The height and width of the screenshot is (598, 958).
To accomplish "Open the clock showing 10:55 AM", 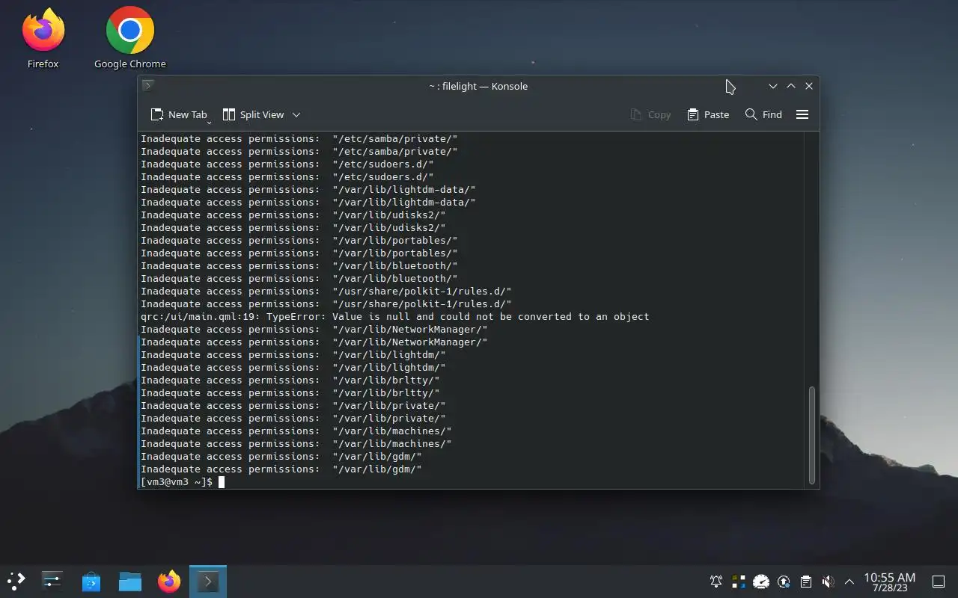I will 889,582.
